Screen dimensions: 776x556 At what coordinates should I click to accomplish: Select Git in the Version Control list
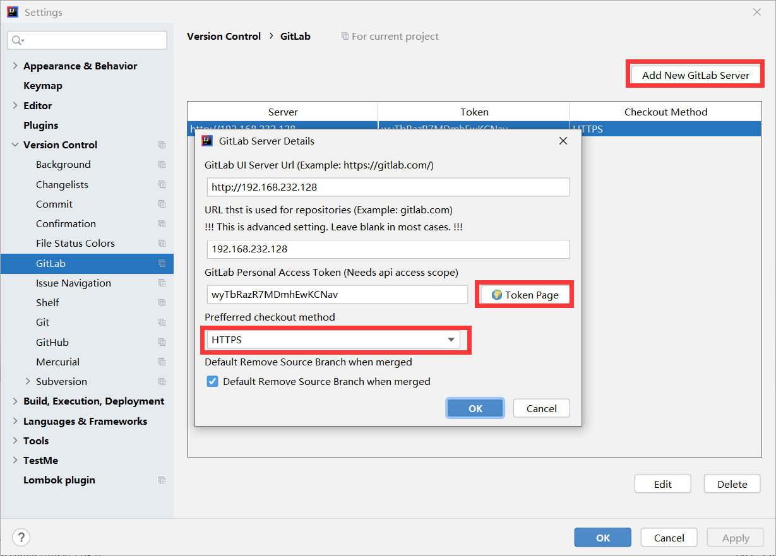pos(43,322)
